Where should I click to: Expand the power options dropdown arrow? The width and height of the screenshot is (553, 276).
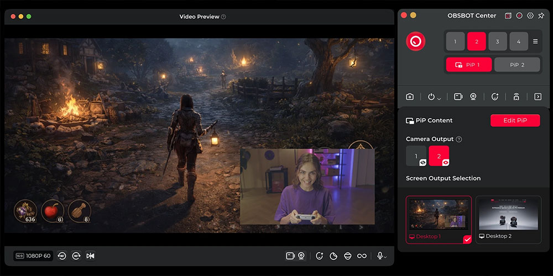[439, 99]
